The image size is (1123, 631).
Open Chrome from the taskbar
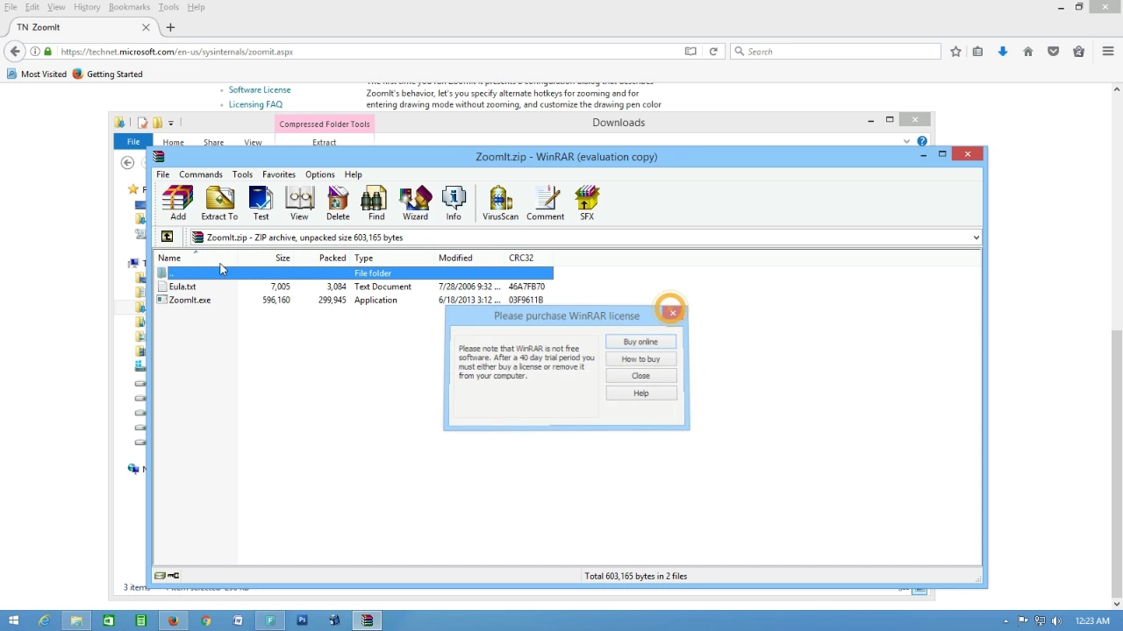pyautogui.click(x=205, y=620)
